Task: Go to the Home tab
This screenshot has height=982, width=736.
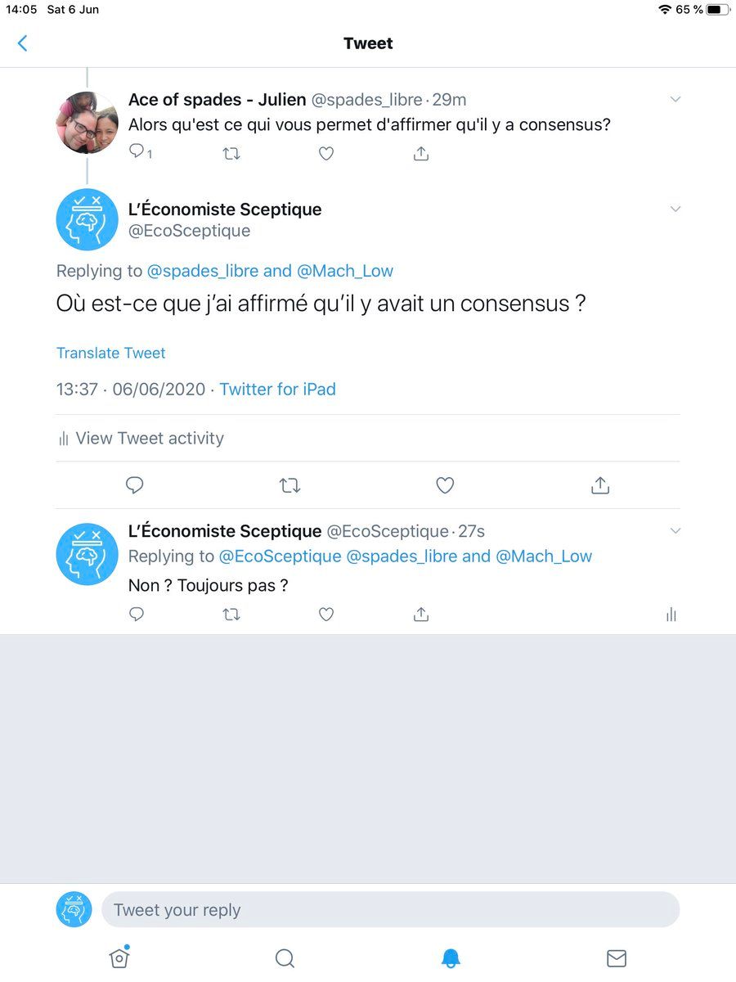Action: [119, 957]
